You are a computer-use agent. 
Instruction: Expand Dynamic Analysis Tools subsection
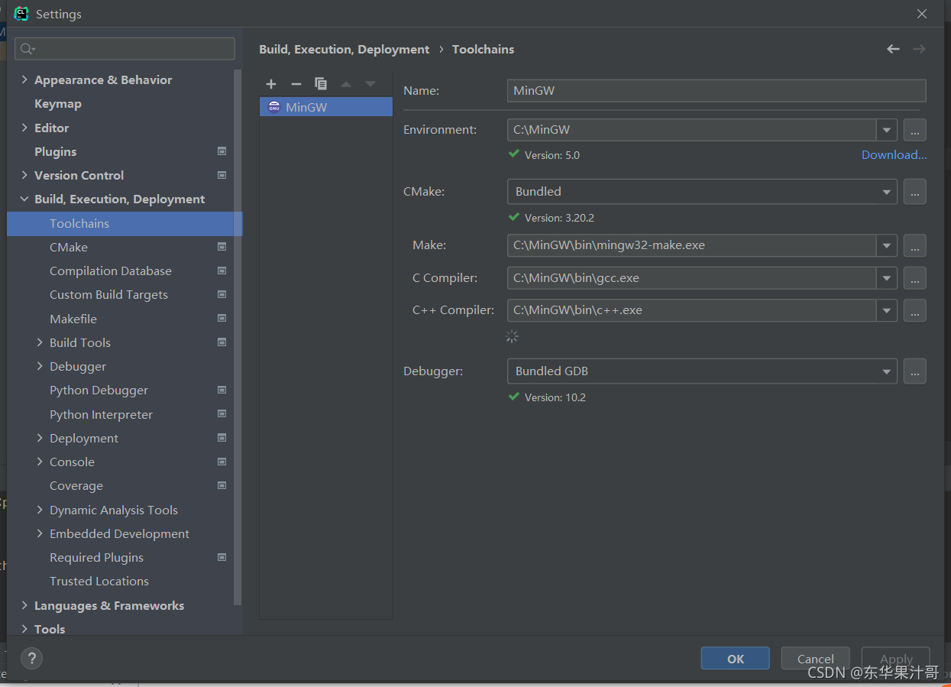[x=40, y=510]
